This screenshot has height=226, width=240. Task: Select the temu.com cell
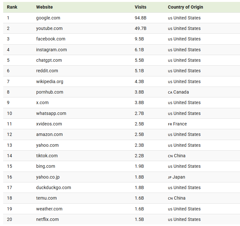point(46,198)
